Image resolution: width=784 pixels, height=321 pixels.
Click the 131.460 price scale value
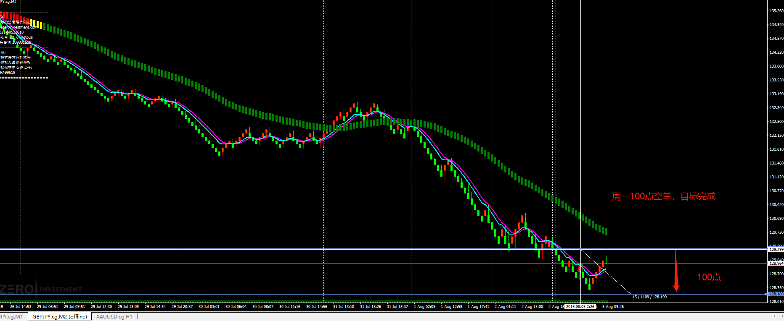[776, 163]
